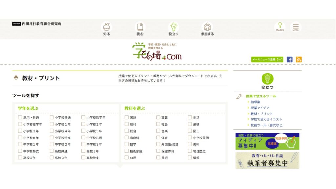Tick the 小学校4年 checkbox
Screen dimensions: 336x189
tap(52, 131)
